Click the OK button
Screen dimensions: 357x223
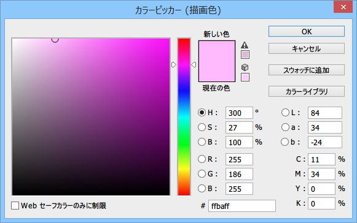[x=307, y=31]
